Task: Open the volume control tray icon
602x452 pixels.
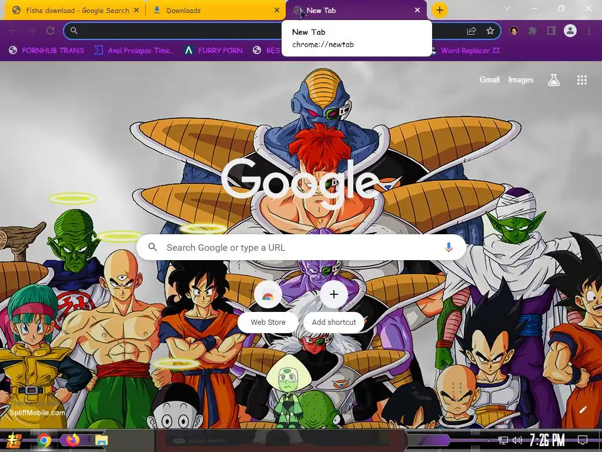Action: point(517,440)
